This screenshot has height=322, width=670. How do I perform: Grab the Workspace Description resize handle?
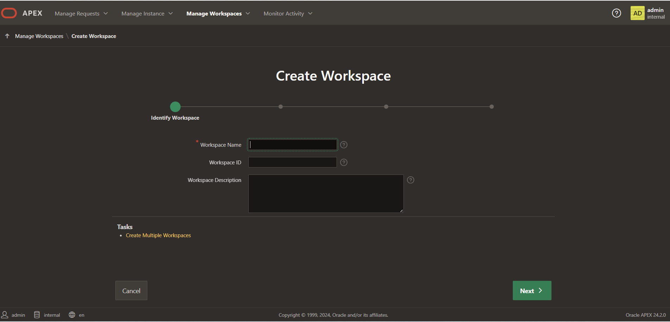401,210
